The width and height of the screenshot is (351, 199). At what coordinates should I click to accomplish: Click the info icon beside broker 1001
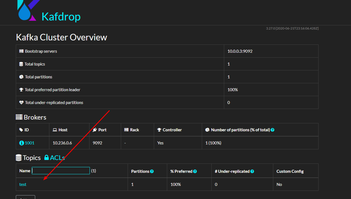(x=22, y=143)
